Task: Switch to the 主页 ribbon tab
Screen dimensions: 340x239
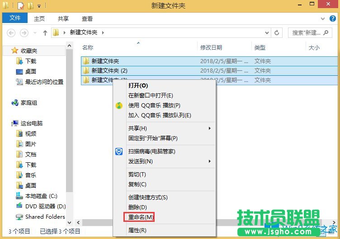Action: (x=39, y=19)
